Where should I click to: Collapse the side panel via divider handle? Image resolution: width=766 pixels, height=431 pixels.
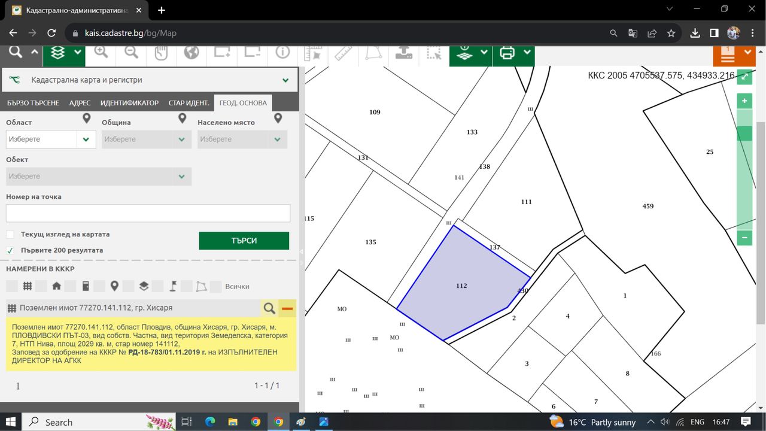pyautogui.click(x=301, y=251)
